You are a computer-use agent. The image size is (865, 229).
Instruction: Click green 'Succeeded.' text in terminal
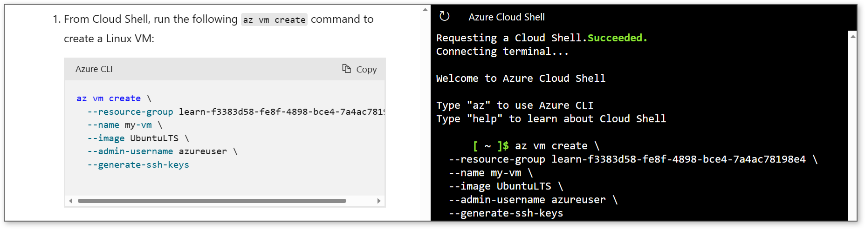pyautogui.click(x=618, y=38)
